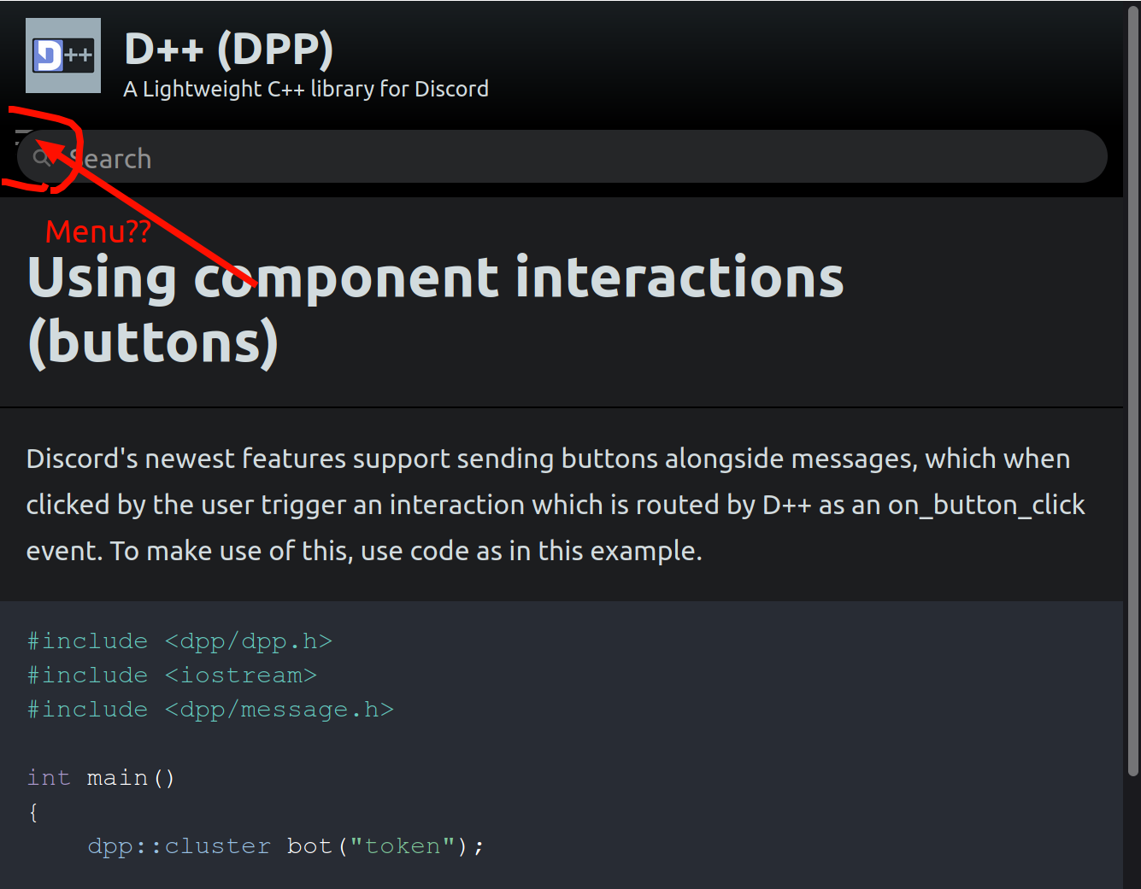Focus the Search input field

click(x=562, y=156)
